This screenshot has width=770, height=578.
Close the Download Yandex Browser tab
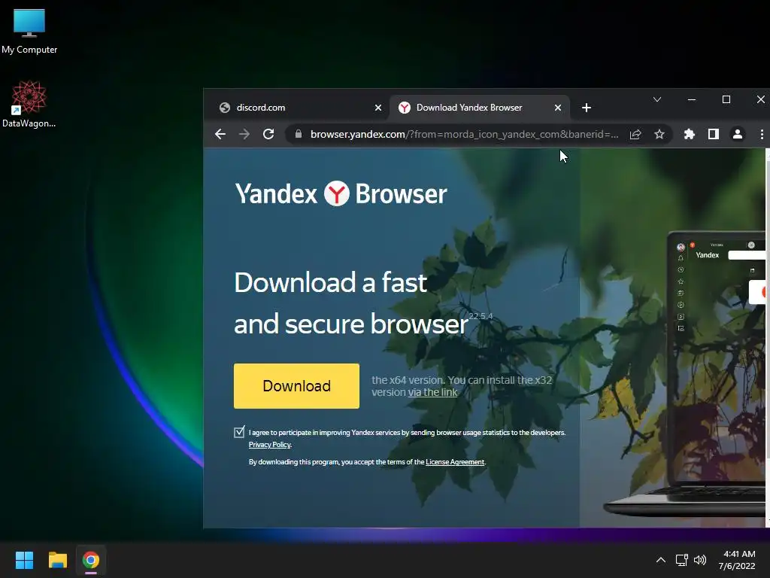pyautogui.click(x=558, y=108)
